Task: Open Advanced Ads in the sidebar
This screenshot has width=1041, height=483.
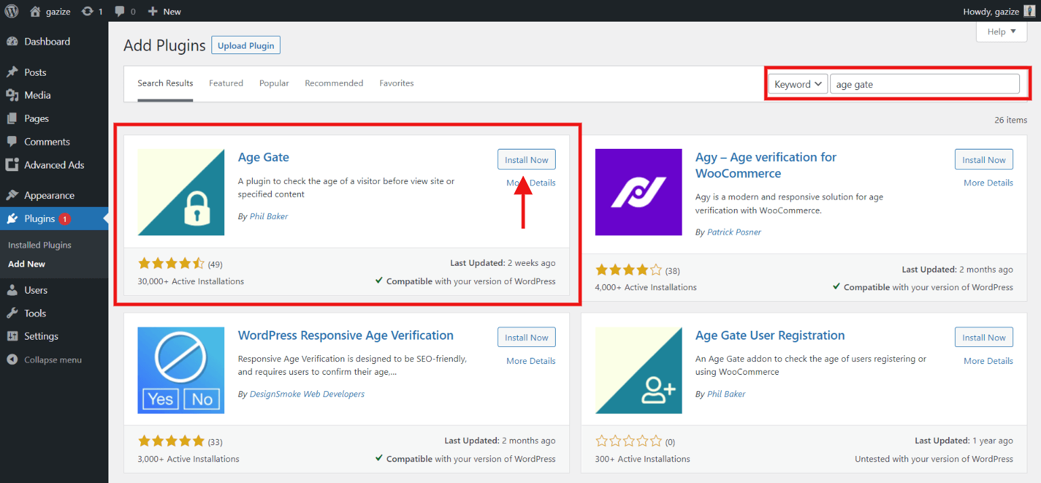Action: coord(54,165)
